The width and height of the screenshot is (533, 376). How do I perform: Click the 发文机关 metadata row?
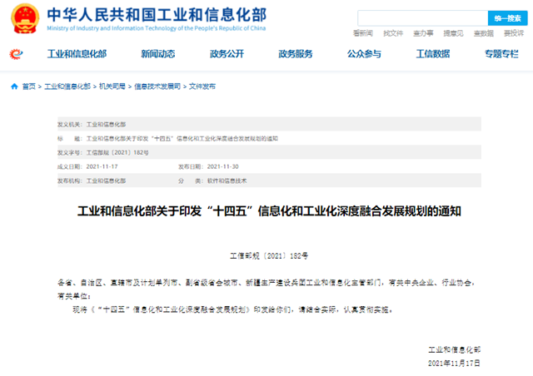(269, 124)
